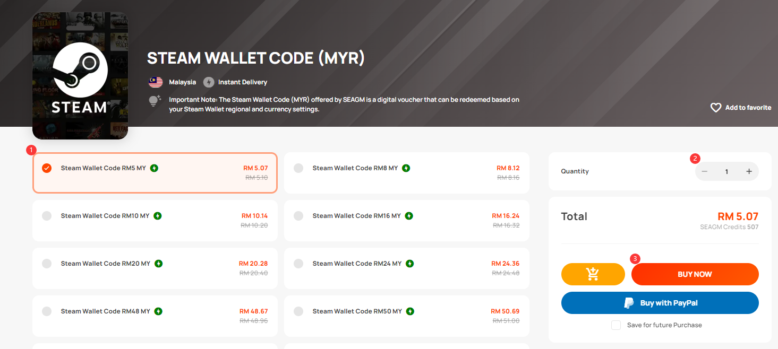Click the lightbulb Important Note icon

155,101
